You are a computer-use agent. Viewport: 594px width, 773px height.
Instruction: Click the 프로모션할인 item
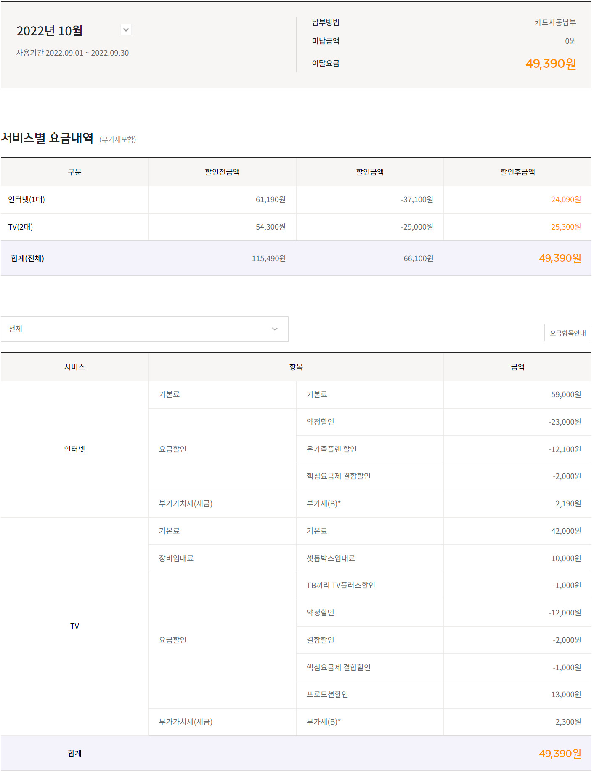coord(327,695)
